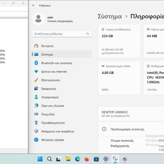Open Παιχνίδια gaming settings
164x164 pixels.
62,114
